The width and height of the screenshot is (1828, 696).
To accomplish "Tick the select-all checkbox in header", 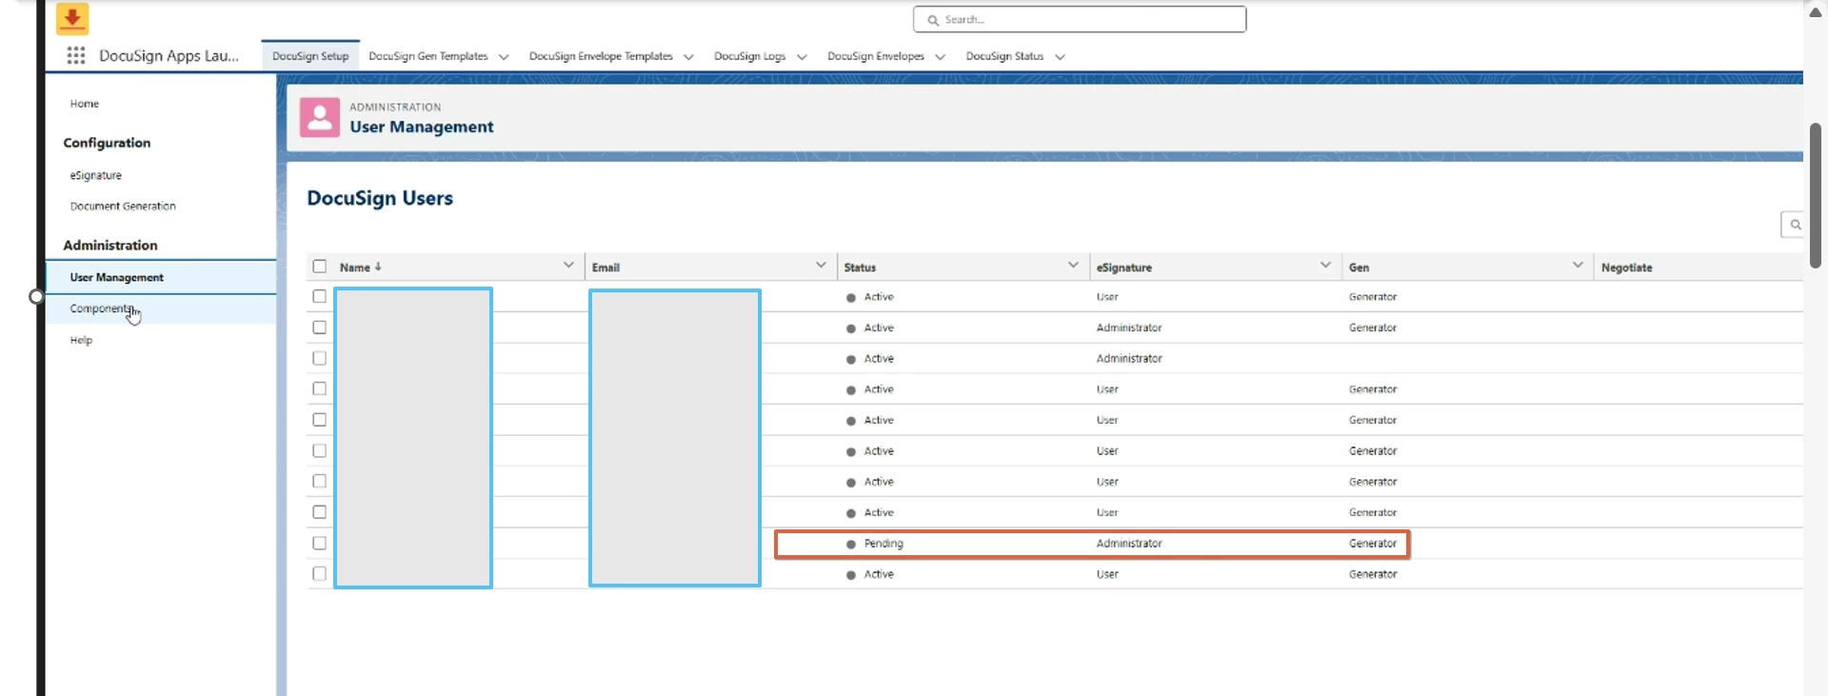I will coord(320,267).
